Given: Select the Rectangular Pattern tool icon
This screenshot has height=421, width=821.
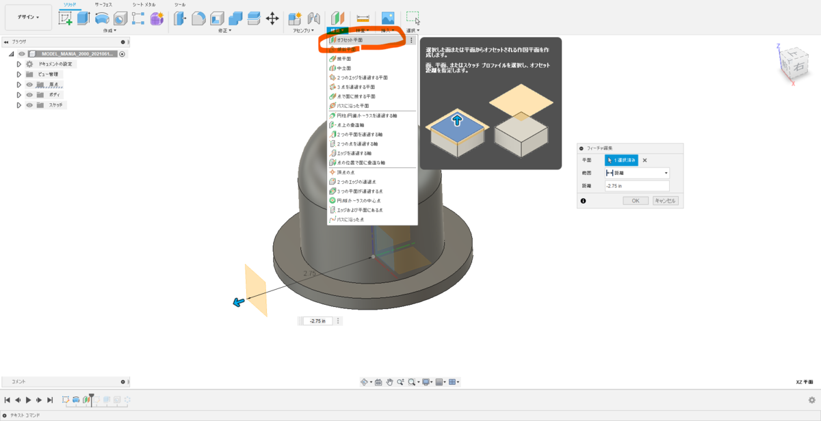Looking at the screenshot, I should pyautogui.click(x=138, y=18).
